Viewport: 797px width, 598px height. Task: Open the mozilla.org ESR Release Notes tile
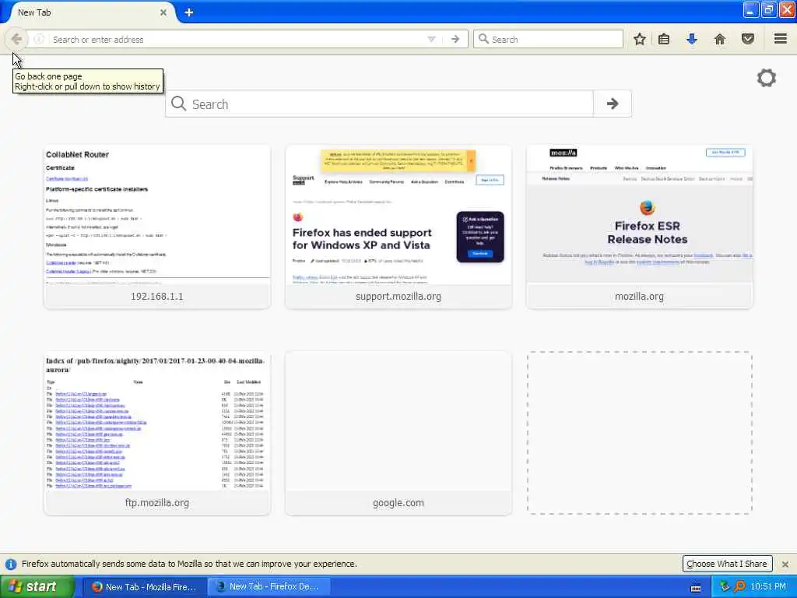[x=640, y=227]
